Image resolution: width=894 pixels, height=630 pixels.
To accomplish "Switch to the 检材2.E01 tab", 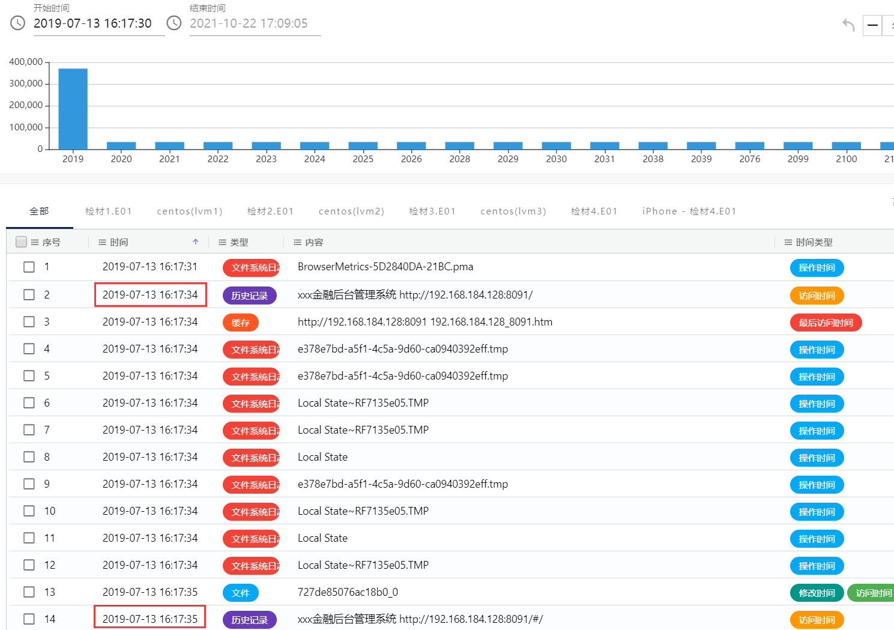I will 270,211.
